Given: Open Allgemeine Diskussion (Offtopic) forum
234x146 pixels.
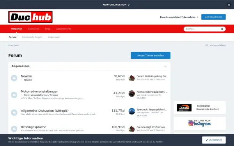Looking at the screenshot, I should (44, 111).
